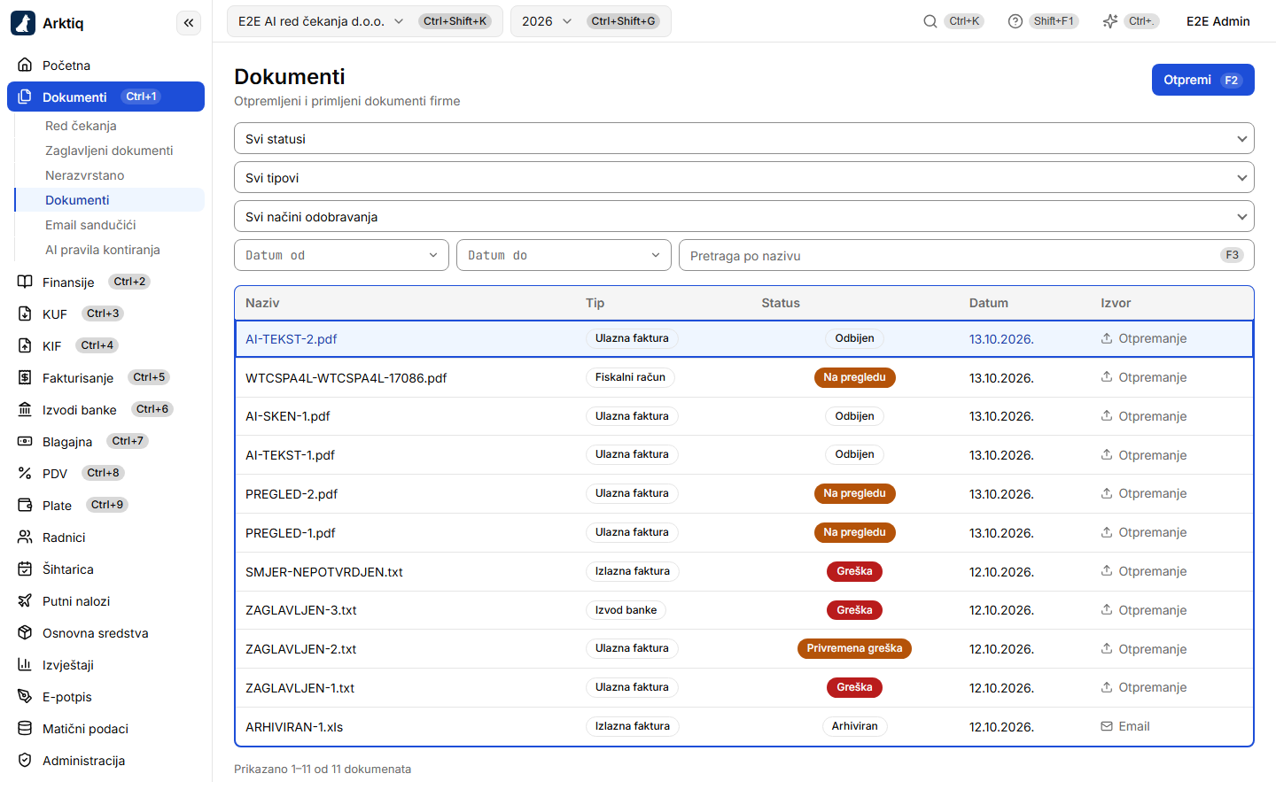Open the AI sparkle assistant icon
This screenshot has width=1276, height=797.
tap(1110, 21)
